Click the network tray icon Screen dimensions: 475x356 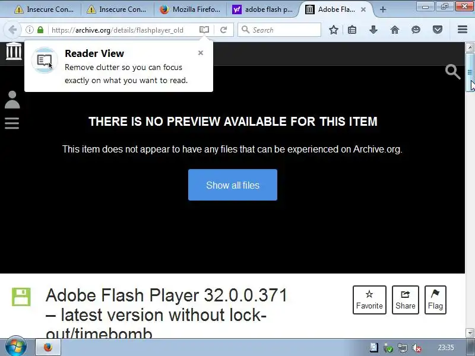403,348
